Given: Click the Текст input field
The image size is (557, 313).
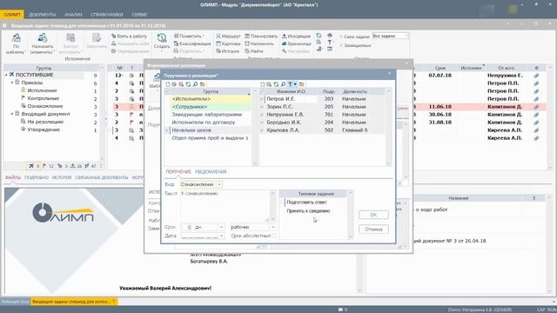Looking at the screenshot, I should [x=225, y=206].
